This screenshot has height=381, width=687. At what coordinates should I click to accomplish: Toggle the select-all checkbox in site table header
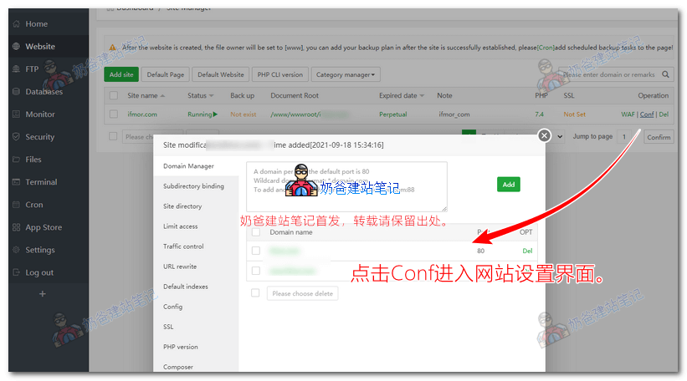pos(114,95)
